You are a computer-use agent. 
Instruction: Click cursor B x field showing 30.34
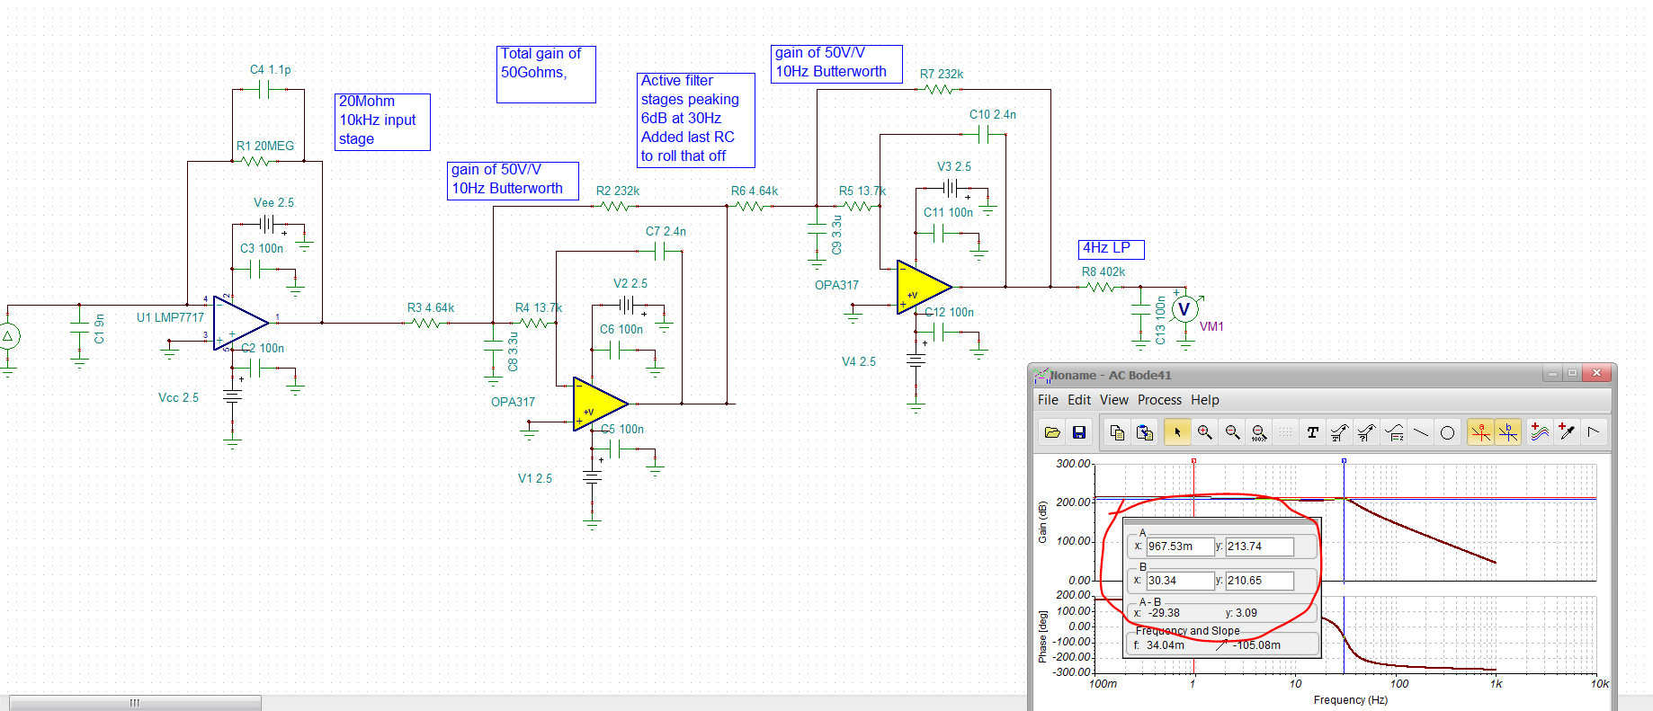(1180, 581)
